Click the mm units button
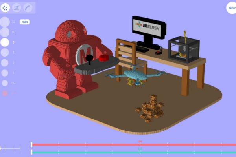Viewport: 236px width, 157px height. (25, 22)
